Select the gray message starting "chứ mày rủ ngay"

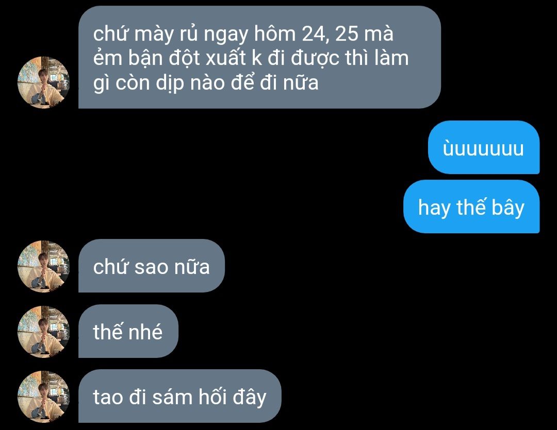[259, 57]
